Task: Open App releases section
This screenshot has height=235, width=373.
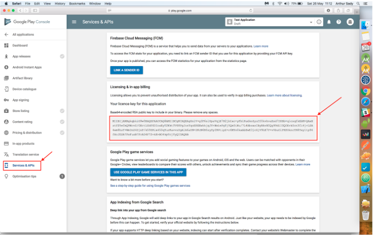Action: pos(21,57)
